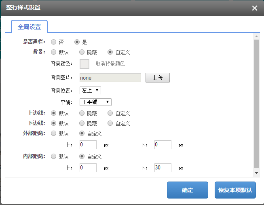Click the scrollbar down arrow
This screenshot has height=205, width=264.
click(256, 173)
